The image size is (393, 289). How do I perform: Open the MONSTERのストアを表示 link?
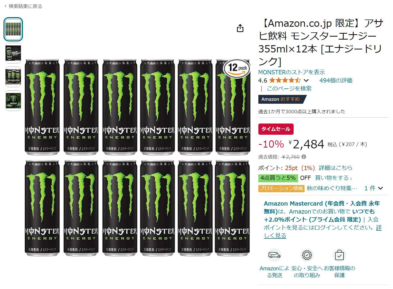pos(291,72)
